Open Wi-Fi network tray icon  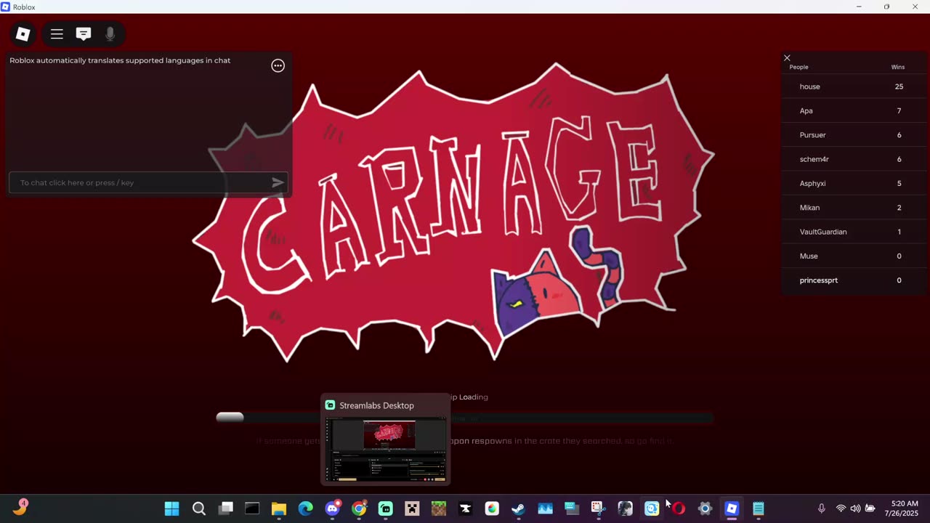pos(841,508)
